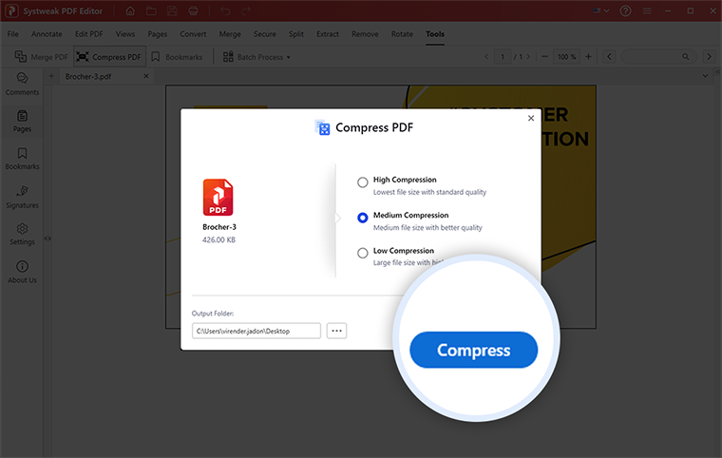Go to previous page arrow
This screenshot has width=722, height=458.
point(486,57)
